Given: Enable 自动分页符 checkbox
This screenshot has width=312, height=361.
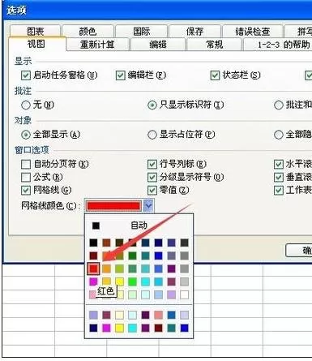Looking at the screenshot, I should click(x=26, y=164).
